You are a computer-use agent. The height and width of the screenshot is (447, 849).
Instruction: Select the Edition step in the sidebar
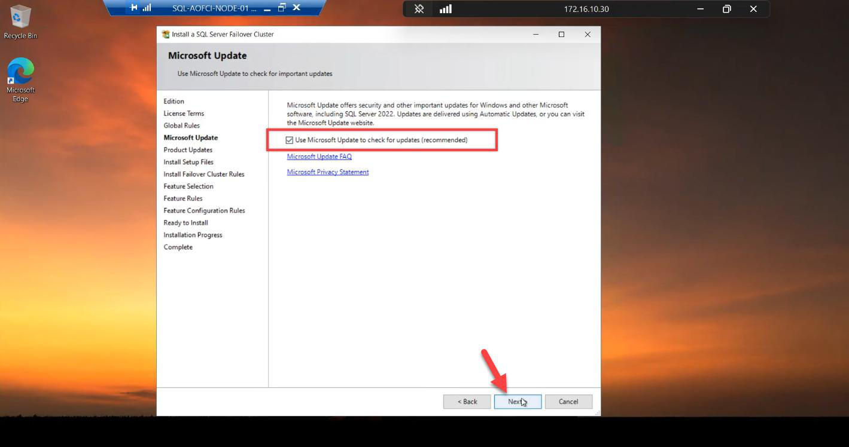(x=174, y=102)
